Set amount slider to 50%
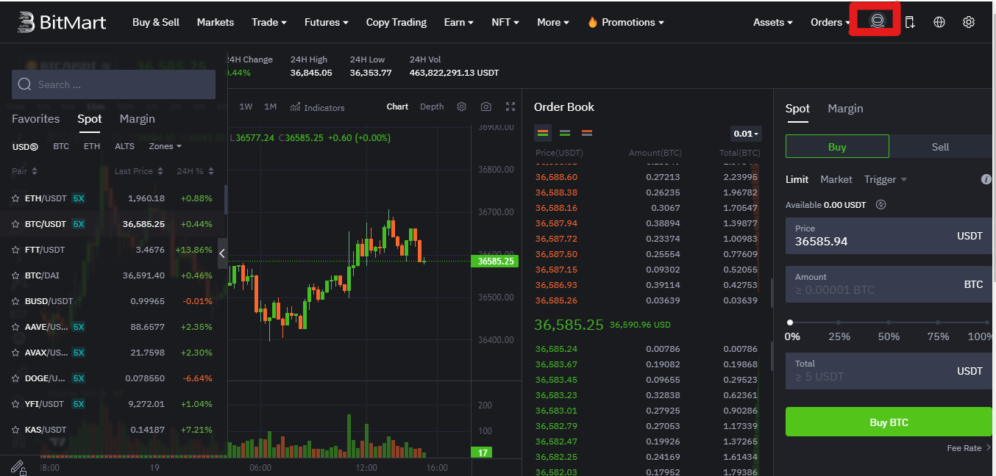Screen dimensions: 996x476 tap(889, 322)
